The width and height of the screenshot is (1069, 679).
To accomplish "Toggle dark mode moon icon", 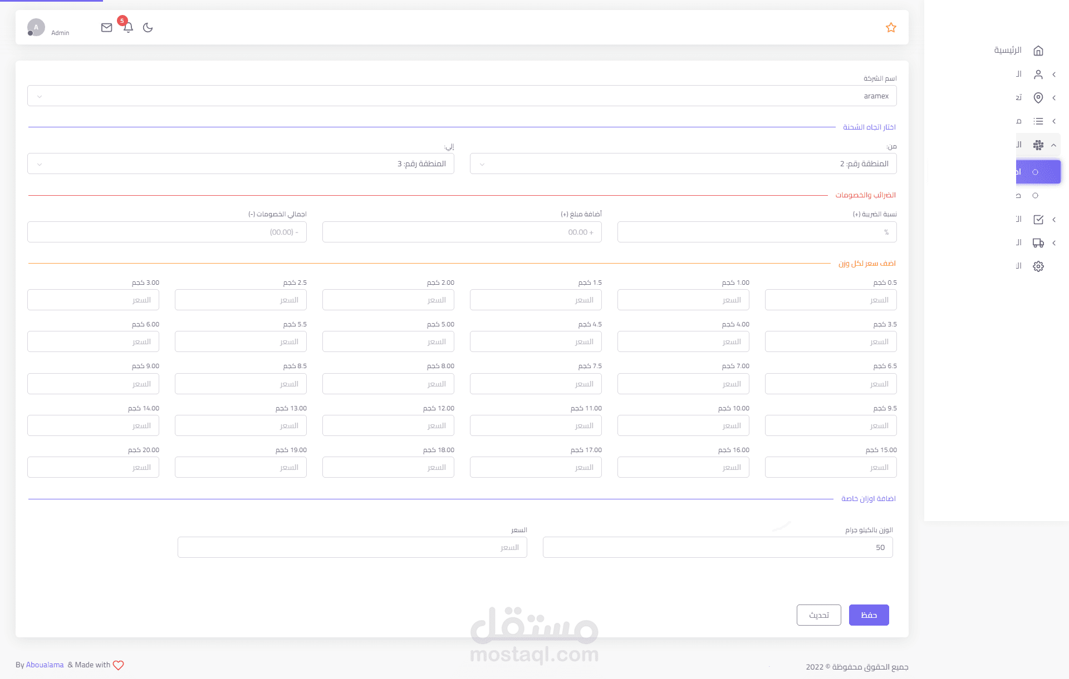I will (148, 28).
